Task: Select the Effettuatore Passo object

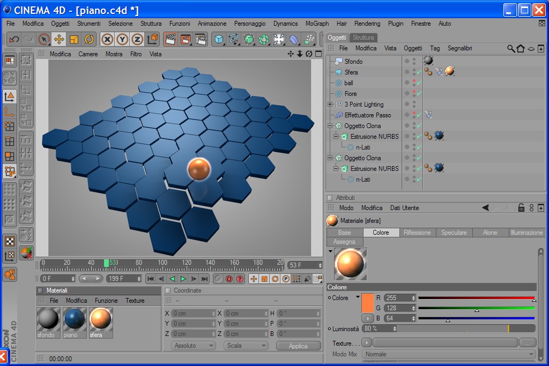Action: (x=368, y=115)
